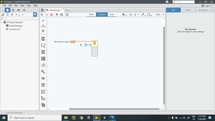This screenshot has height=121, width=215.
Task: Select the Document tab in configuration pane
Action: (203, 10)
